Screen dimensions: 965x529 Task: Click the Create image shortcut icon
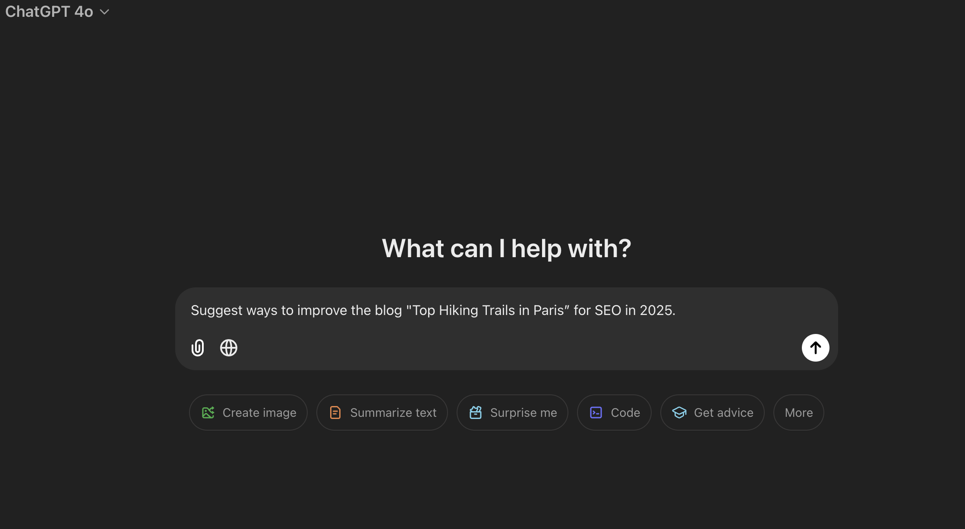(x=208, y=412)
